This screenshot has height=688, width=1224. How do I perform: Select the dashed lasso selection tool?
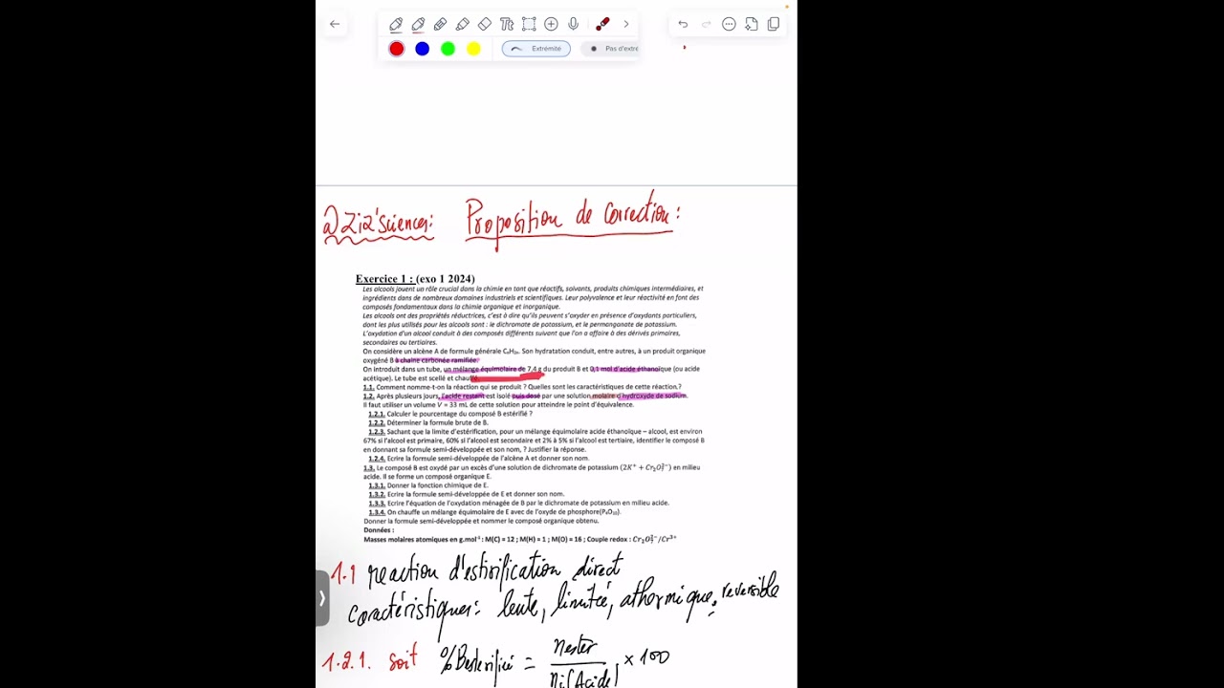pos(529,24)
